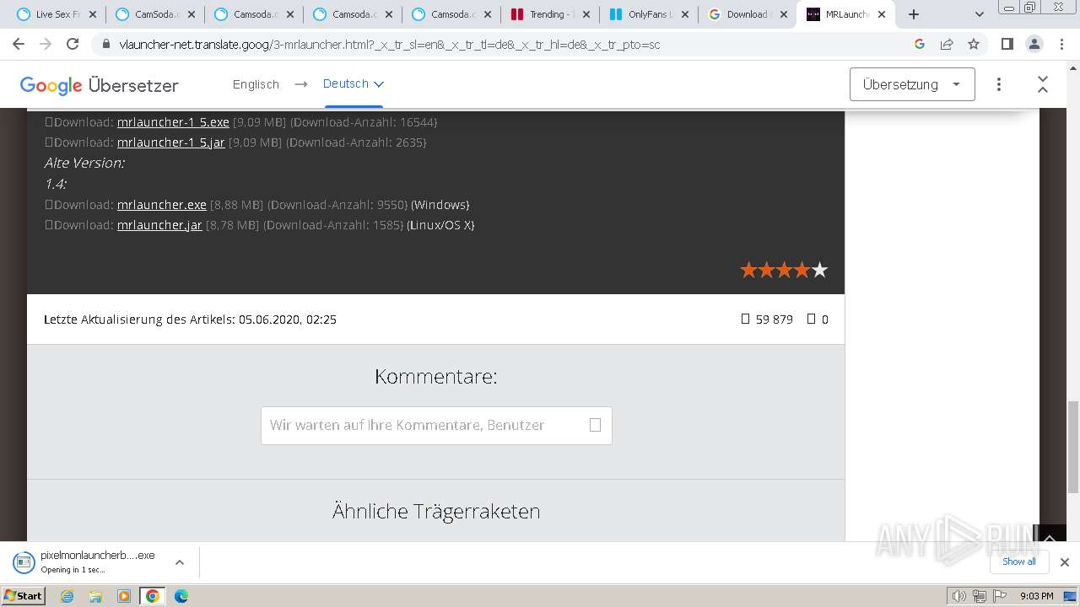Click the taskbar clock showing 9:03 PM
Screen dimensions: 1080x607
(1036, 596)
